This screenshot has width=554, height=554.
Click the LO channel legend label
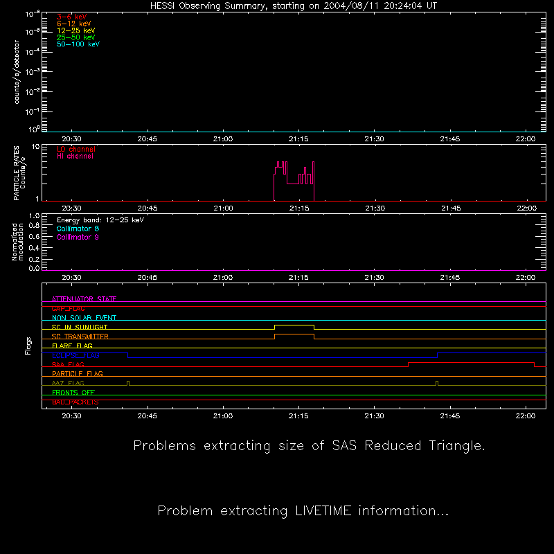click(76, 149)
